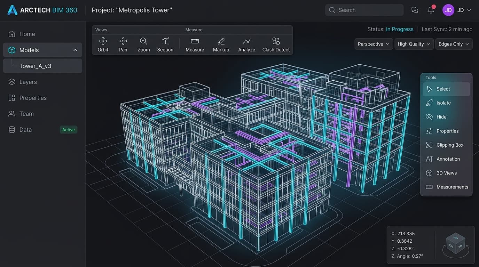The height and width of the screenshot is (267, 479).
Task: Open notifications bell
Action: 431,10
